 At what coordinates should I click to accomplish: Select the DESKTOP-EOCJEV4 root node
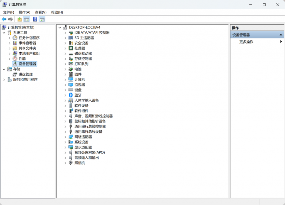tap(84, 27)
